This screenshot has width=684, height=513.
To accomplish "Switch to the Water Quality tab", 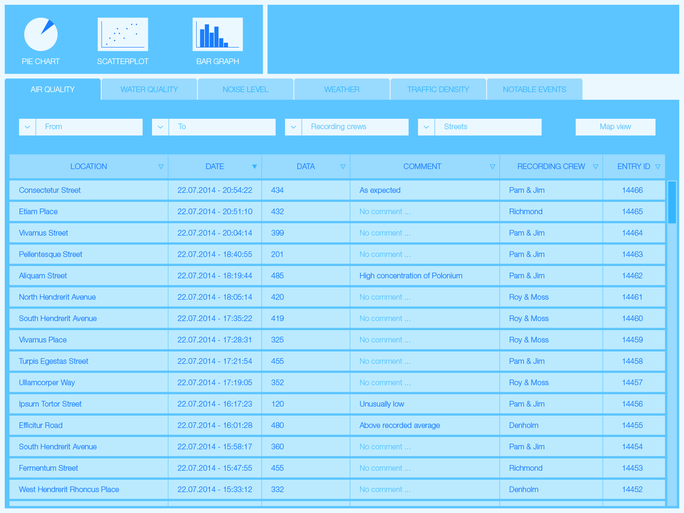I will 149,89.
